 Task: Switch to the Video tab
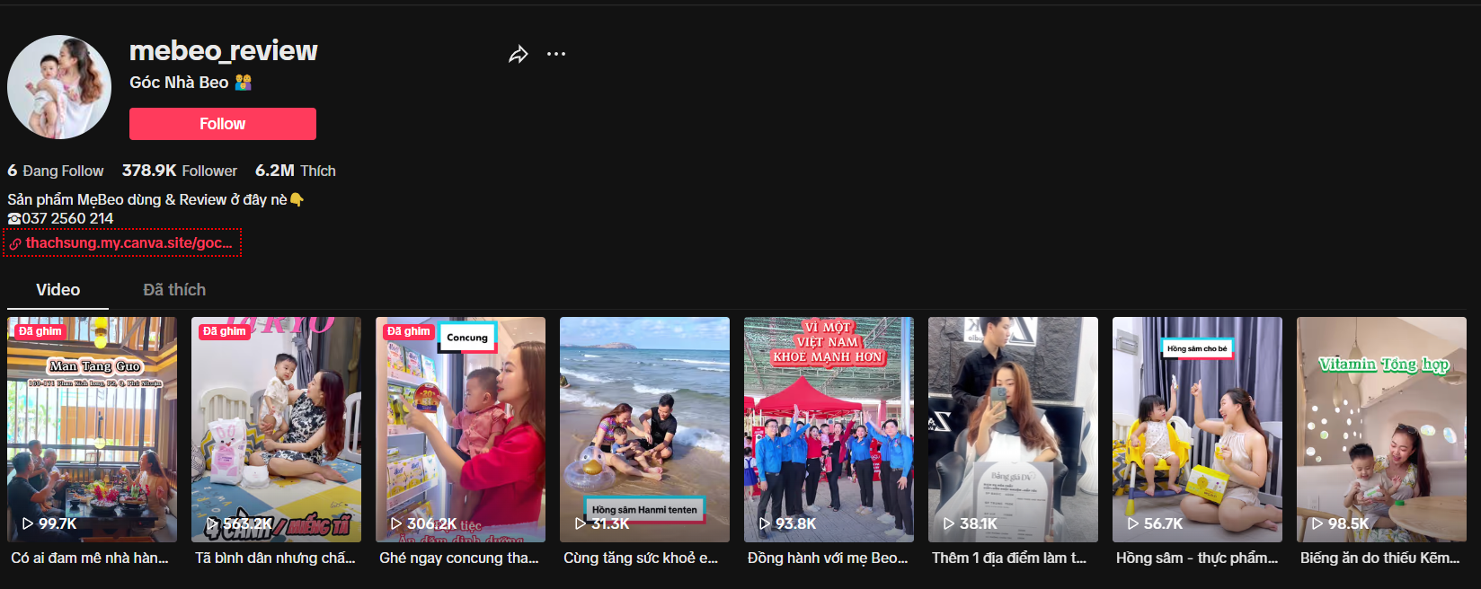coord(58,290)
